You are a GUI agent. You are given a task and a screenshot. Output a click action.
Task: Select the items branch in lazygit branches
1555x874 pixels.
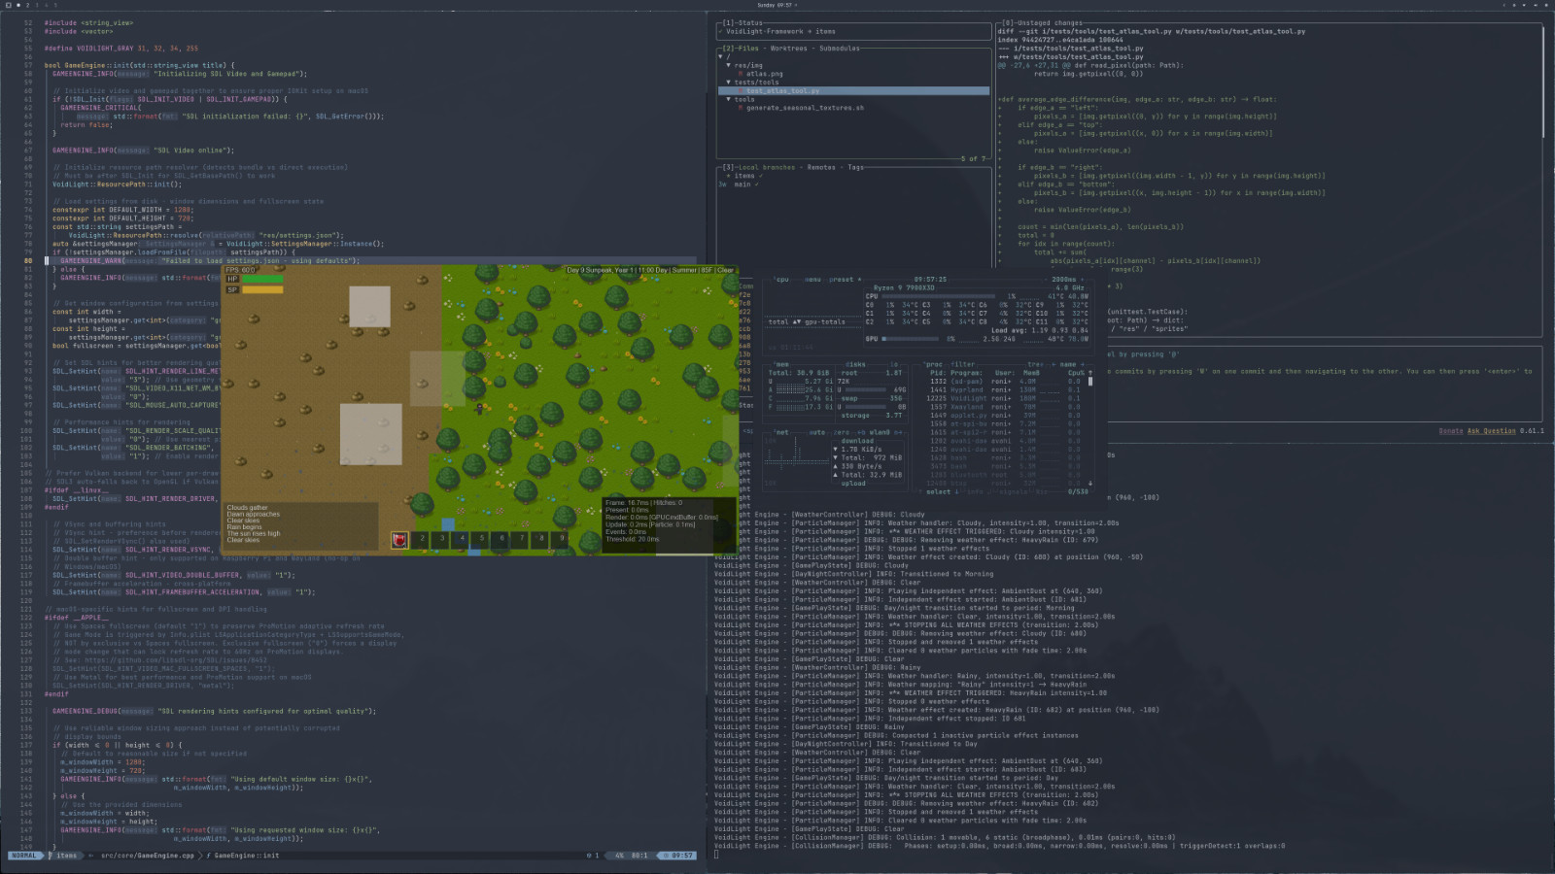[x=744, y=176]
